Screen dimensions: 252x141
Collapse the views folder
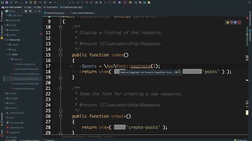click(x=7, y=54)
